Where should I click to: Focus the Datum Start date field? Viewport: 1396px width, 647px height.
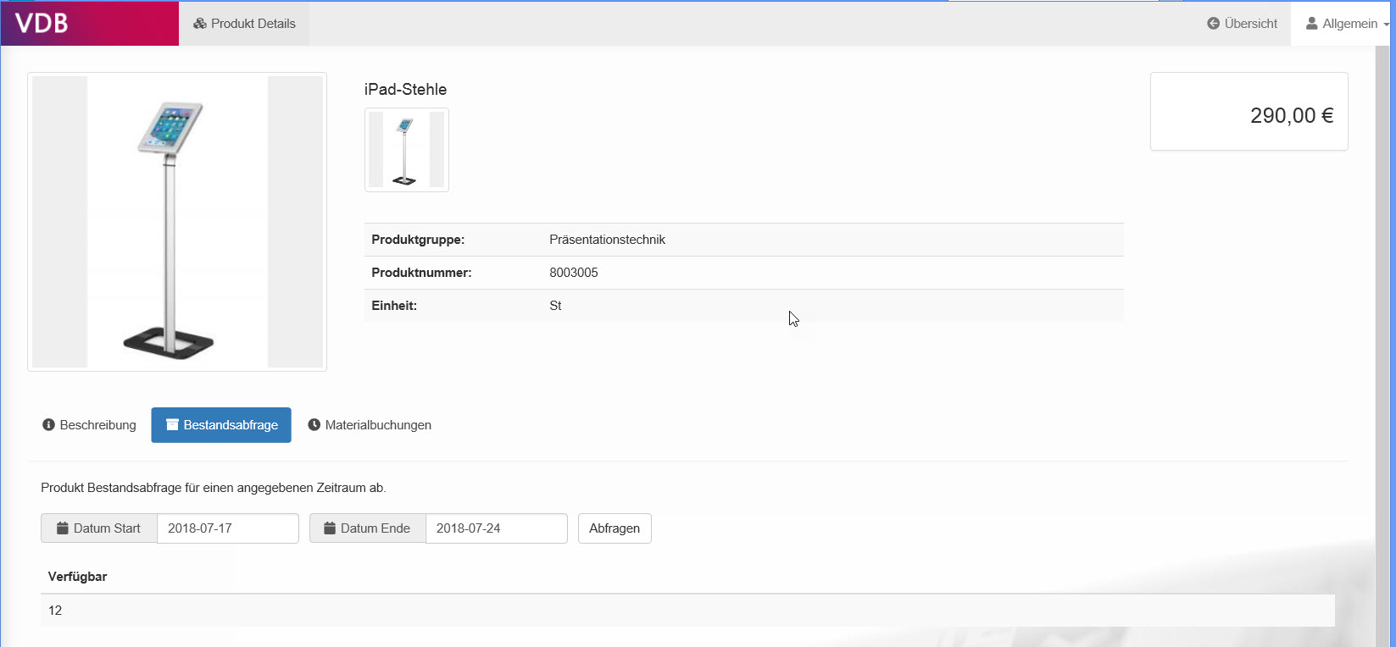pyautogui.click(x=228, y=528)
